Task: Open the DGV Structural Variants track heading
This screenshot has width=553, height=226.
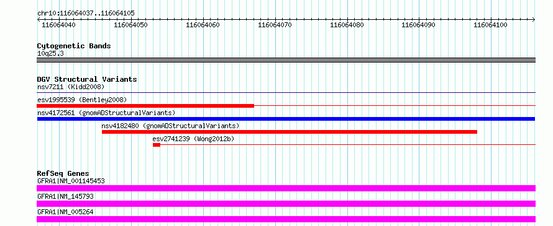Action: (x=87, y=79)
